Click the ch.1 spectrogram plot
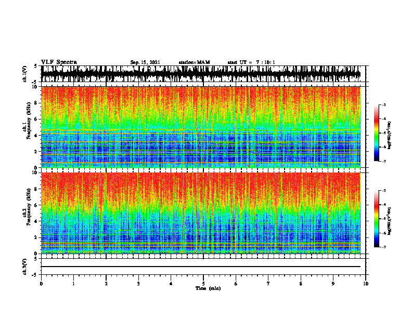Screen dimensions: 412x318 [201, 127]
